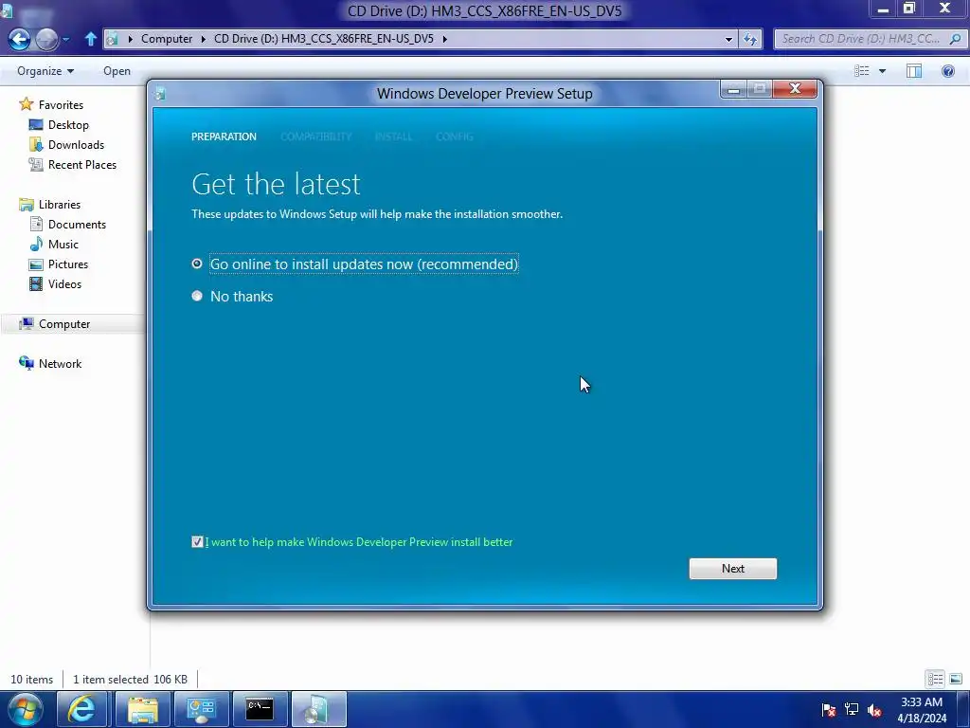
Task: Click the Control Panel taskbar icon
Action: [x=201, y=709]
